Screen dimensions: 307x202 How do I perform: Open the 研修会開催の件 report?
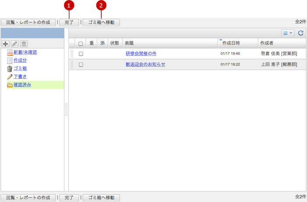(x=141, y=53)
